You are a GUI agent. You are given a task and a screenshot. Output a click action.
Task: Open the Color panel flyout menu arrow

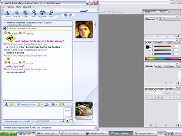coord(180,42)
